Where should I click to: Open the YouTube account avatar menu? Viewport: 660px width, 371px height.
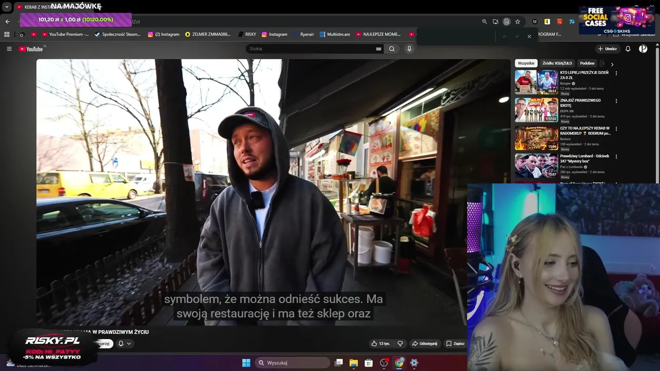(x=643, y=49)
